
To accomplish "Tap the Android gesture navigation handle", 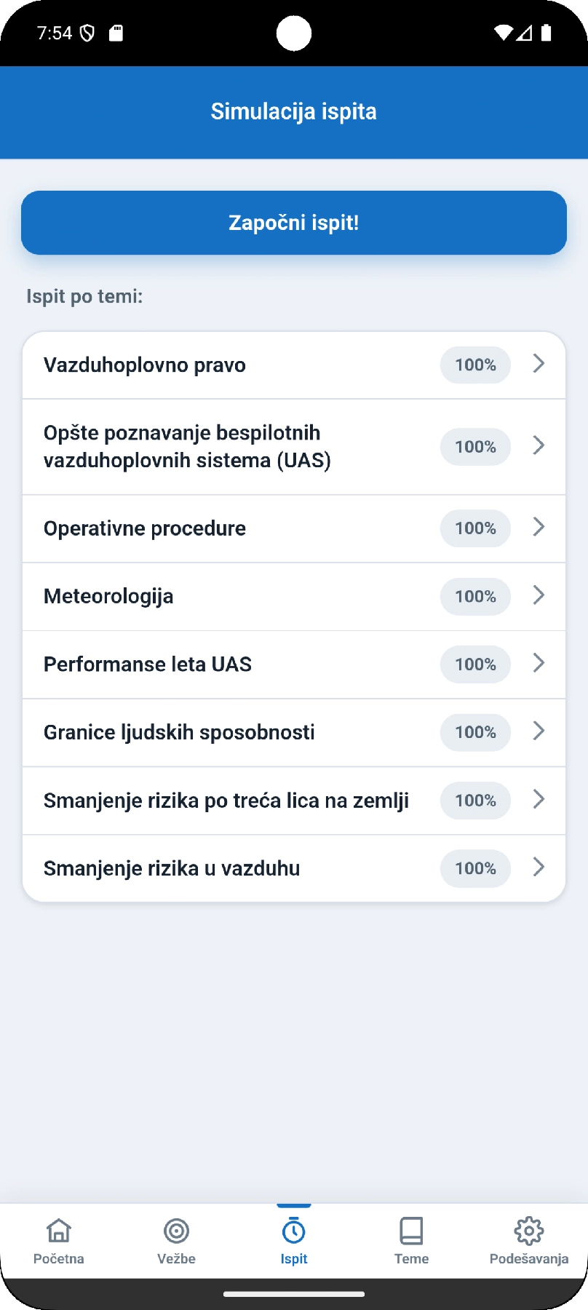I will (x=294, y=1294).
